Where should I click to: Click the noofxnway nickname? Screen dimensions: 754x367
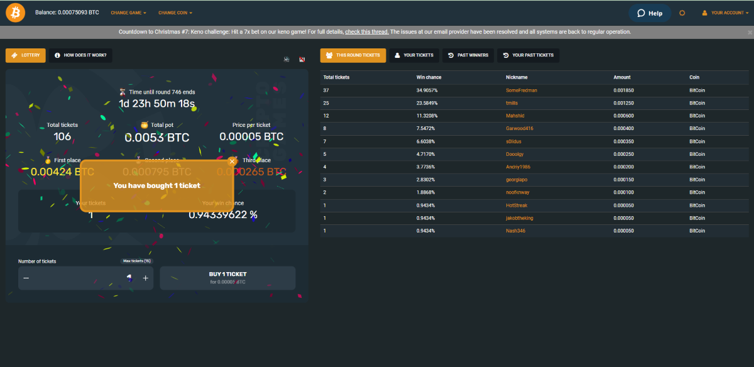(x=518, y=192)
